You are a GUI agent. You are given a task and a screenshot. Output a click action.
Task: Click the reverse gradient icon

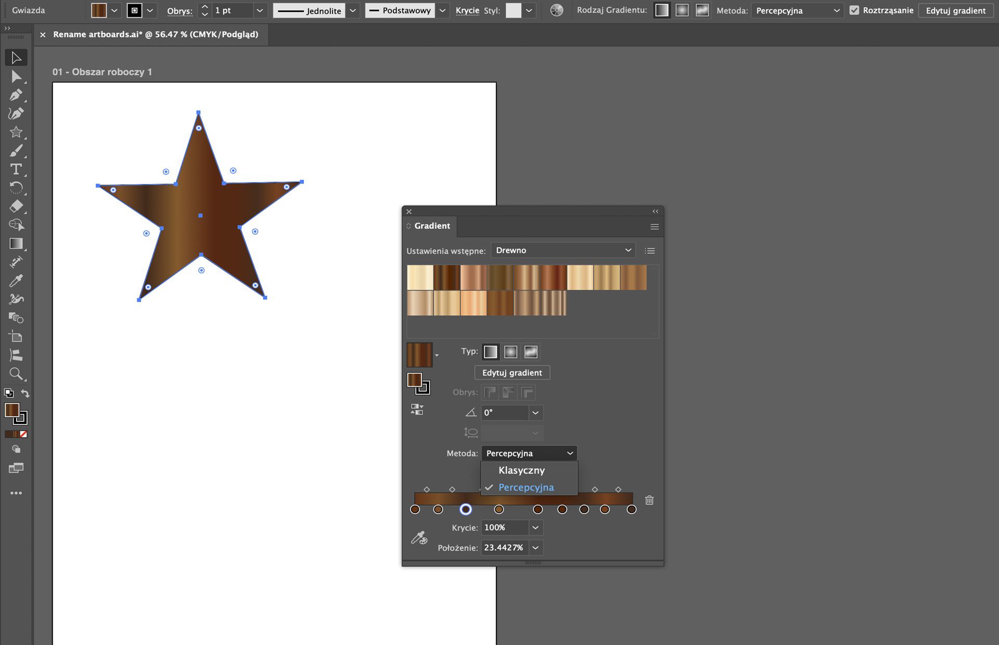click(x=417, y=409)
